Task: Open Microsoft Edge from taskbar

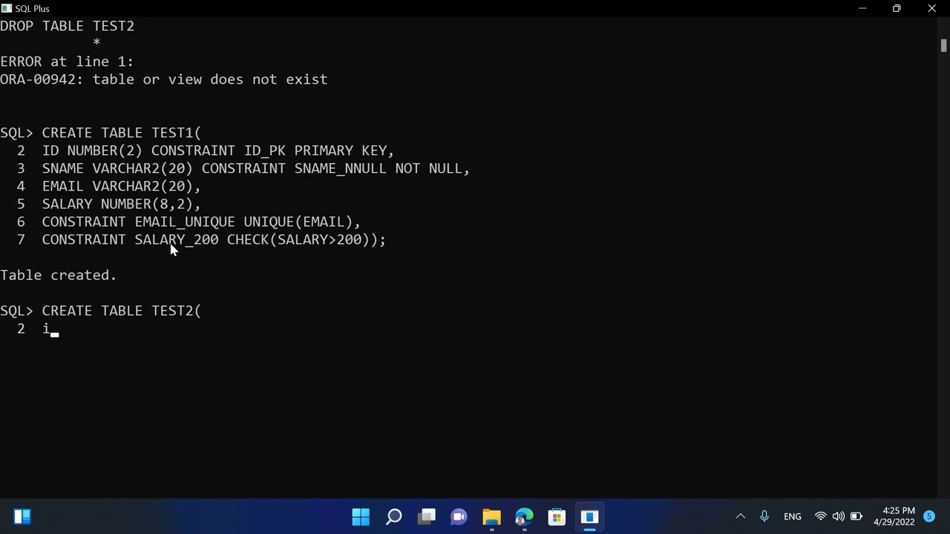Action: click(x=524, y=517)
